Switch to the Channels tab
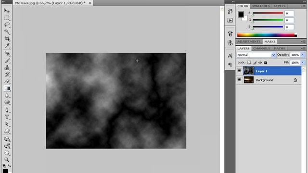 (261, 49)
